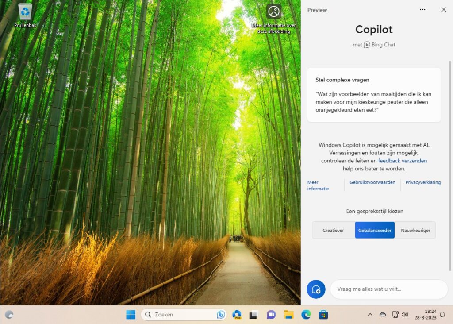The height and width of the screenshot is (324, 453).
Task: Open the 'Meer informatie' link
Action: 318,185
